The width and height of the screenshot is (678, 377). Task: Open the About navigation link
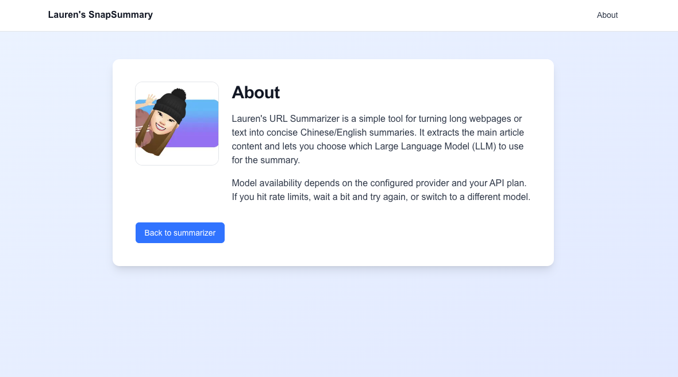(x=607, y=15)
